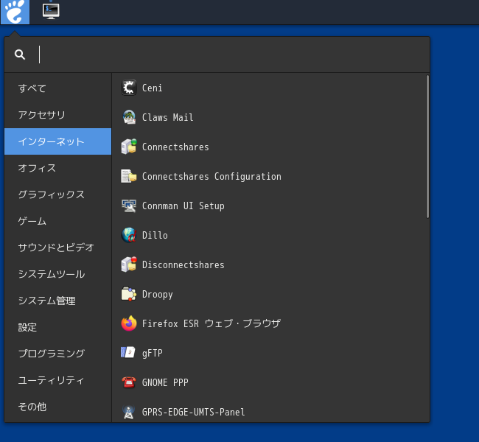
Task: Click the GPRS-EDGE-UMTS-Panel antenna icon
Action: click(129, 412)
